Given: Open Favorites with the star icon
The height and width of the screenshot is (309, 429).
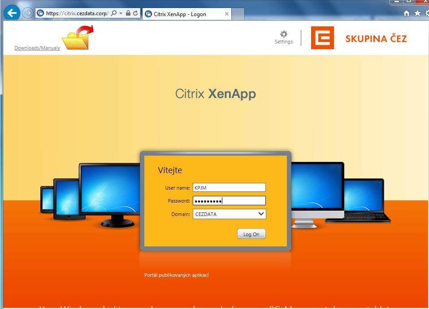Looking at the screenshot, I should (417, 13).
